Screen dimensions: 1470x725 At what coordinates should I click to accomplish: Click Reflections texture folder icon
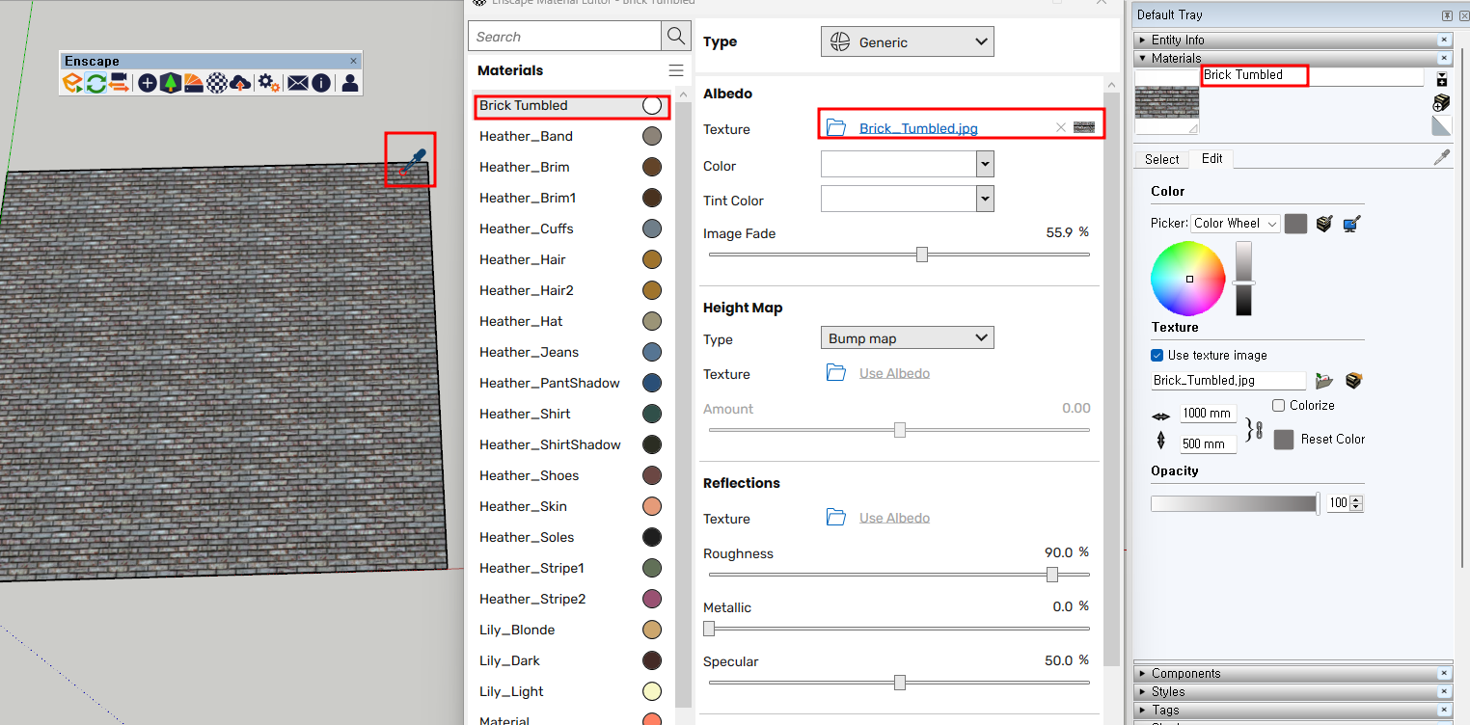[836, 518]
